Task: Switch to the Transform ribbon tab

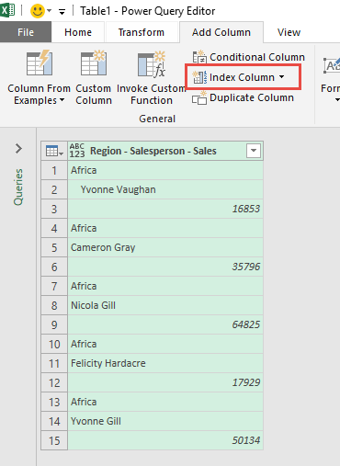Action: click(x=142, y=32)
